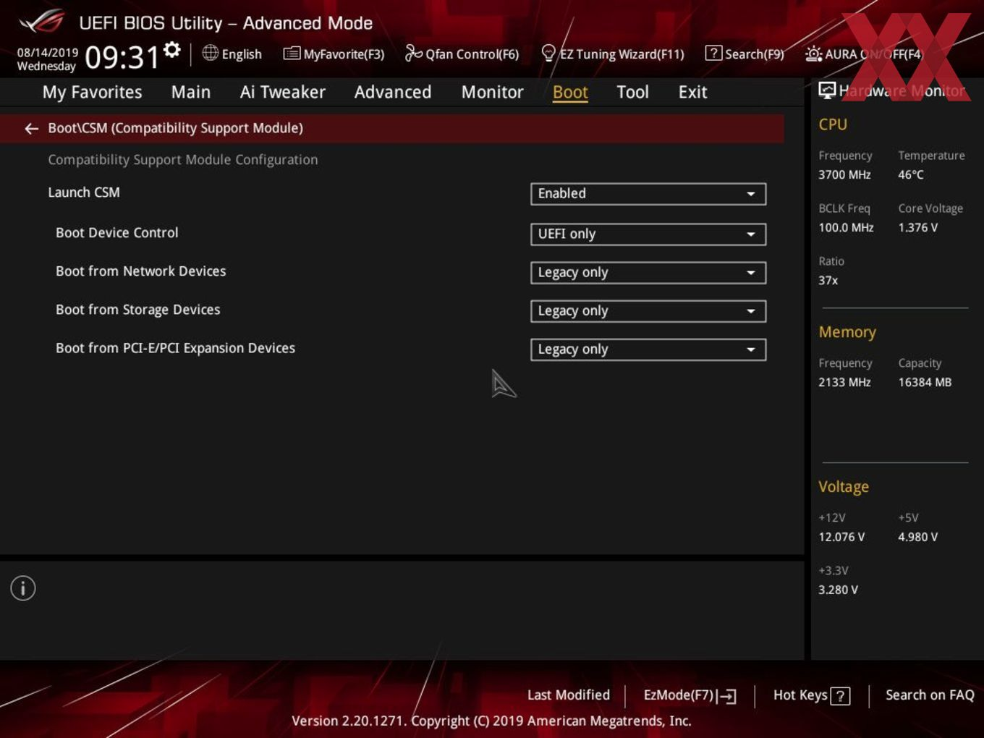This screenshot has width=984, height=738.
Task: Select Boot from PCI-E/PCI Expansion Devices label
Action: [175, 348]
